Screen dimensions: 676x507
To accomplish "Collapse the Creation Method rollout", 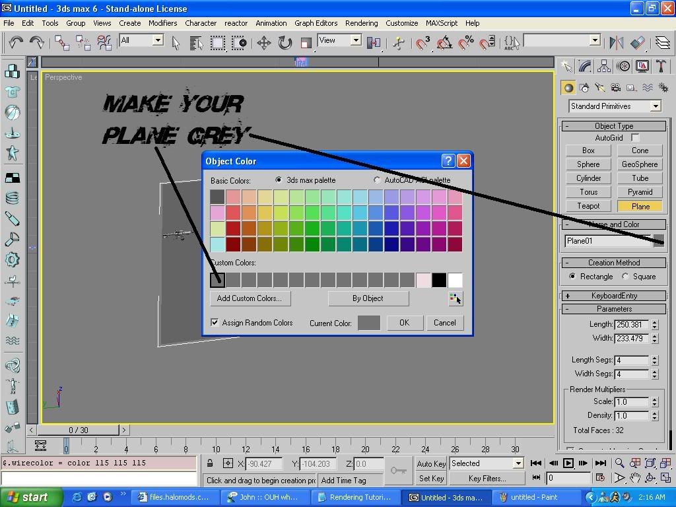I will click(x=614, y=263).
